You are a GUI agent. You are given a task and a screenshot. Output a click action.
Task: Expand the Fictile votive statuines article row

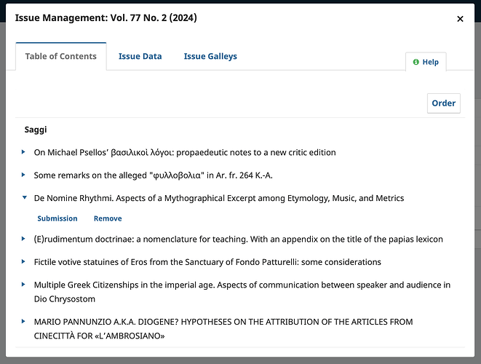click(24, 262)
